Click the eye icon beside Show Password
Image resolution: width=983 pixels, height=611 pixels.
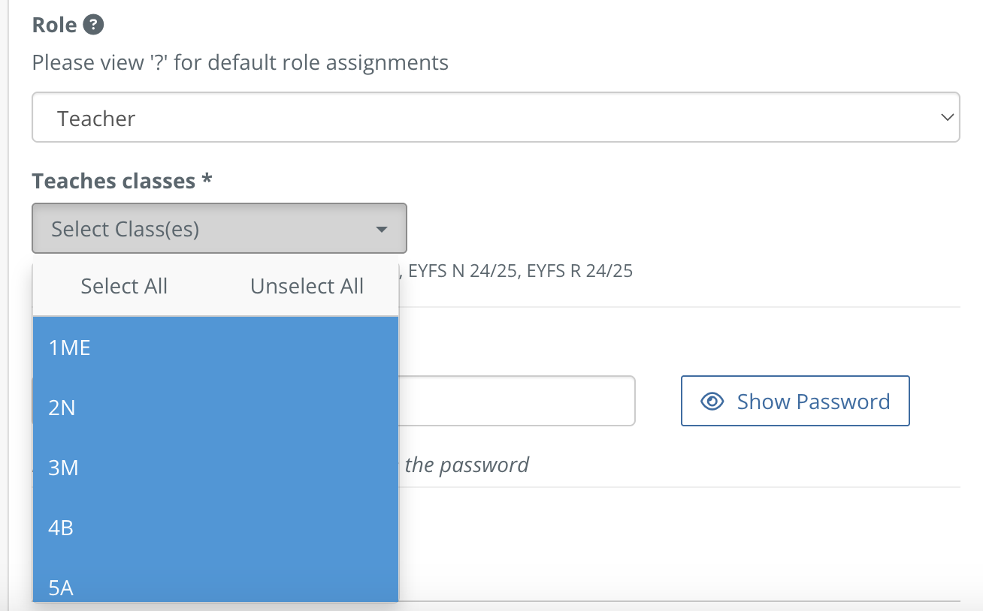712,402
